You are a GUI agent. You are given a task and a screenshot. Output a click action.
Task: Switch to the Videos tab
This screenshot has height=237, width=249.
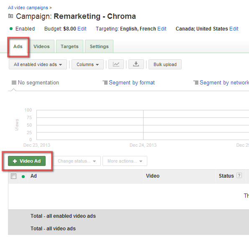tap(41, 46)
